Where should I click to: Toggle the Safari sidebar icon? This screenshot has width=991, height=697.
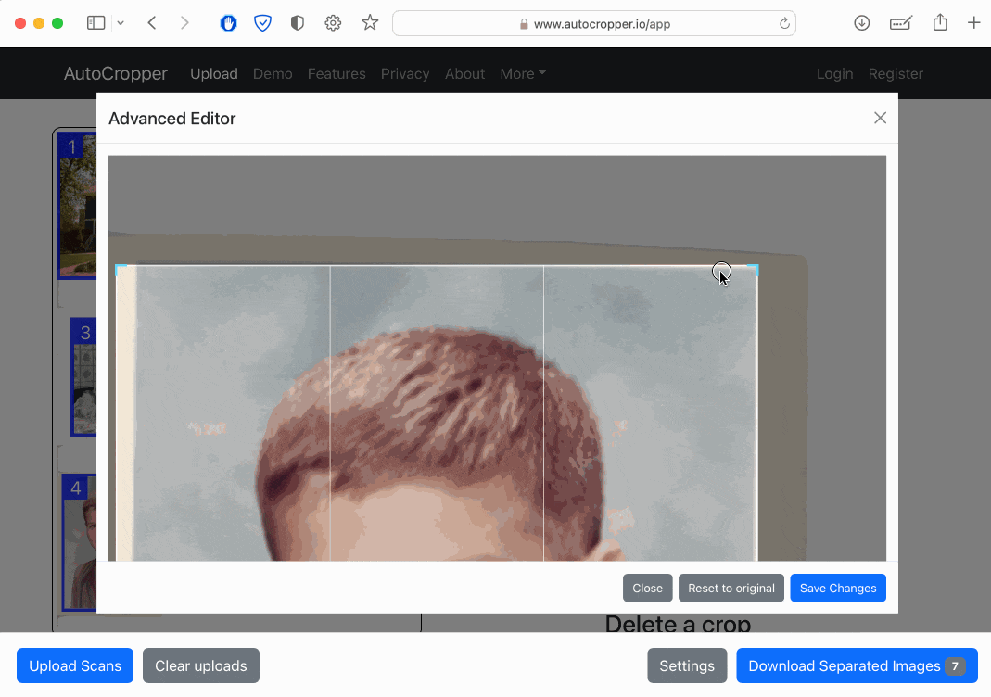click(x=95, y=22)
